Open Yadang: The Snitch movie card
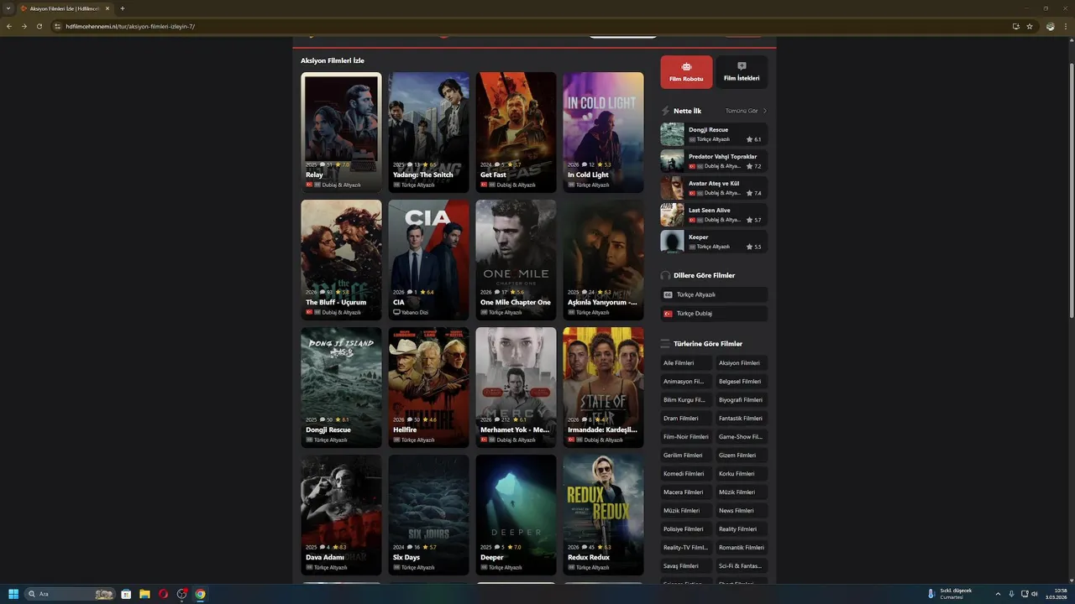 pos(428,132)
